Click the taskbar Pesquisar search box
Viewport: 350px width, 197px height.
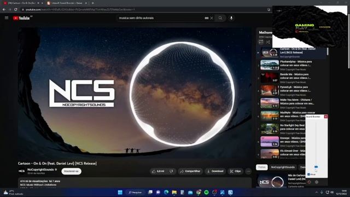tap(135, 192)
